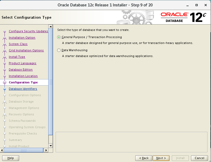
Task: Open the Grid Installation Options step
Action: tap(26, 50)
